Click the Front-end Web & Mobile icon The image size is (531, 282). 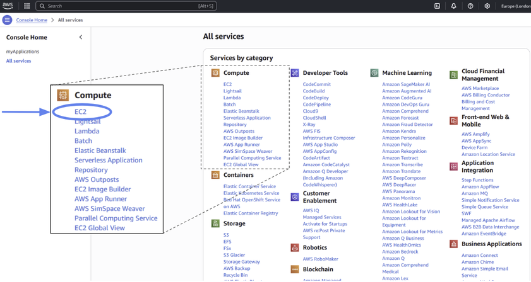pyautogui.click(x=453, y=121)
